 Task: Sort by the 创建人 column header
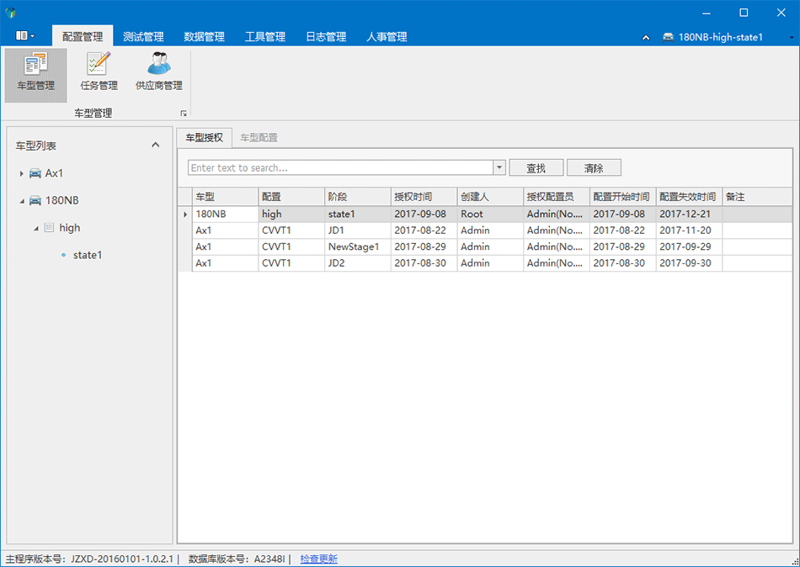click(490, 197)
